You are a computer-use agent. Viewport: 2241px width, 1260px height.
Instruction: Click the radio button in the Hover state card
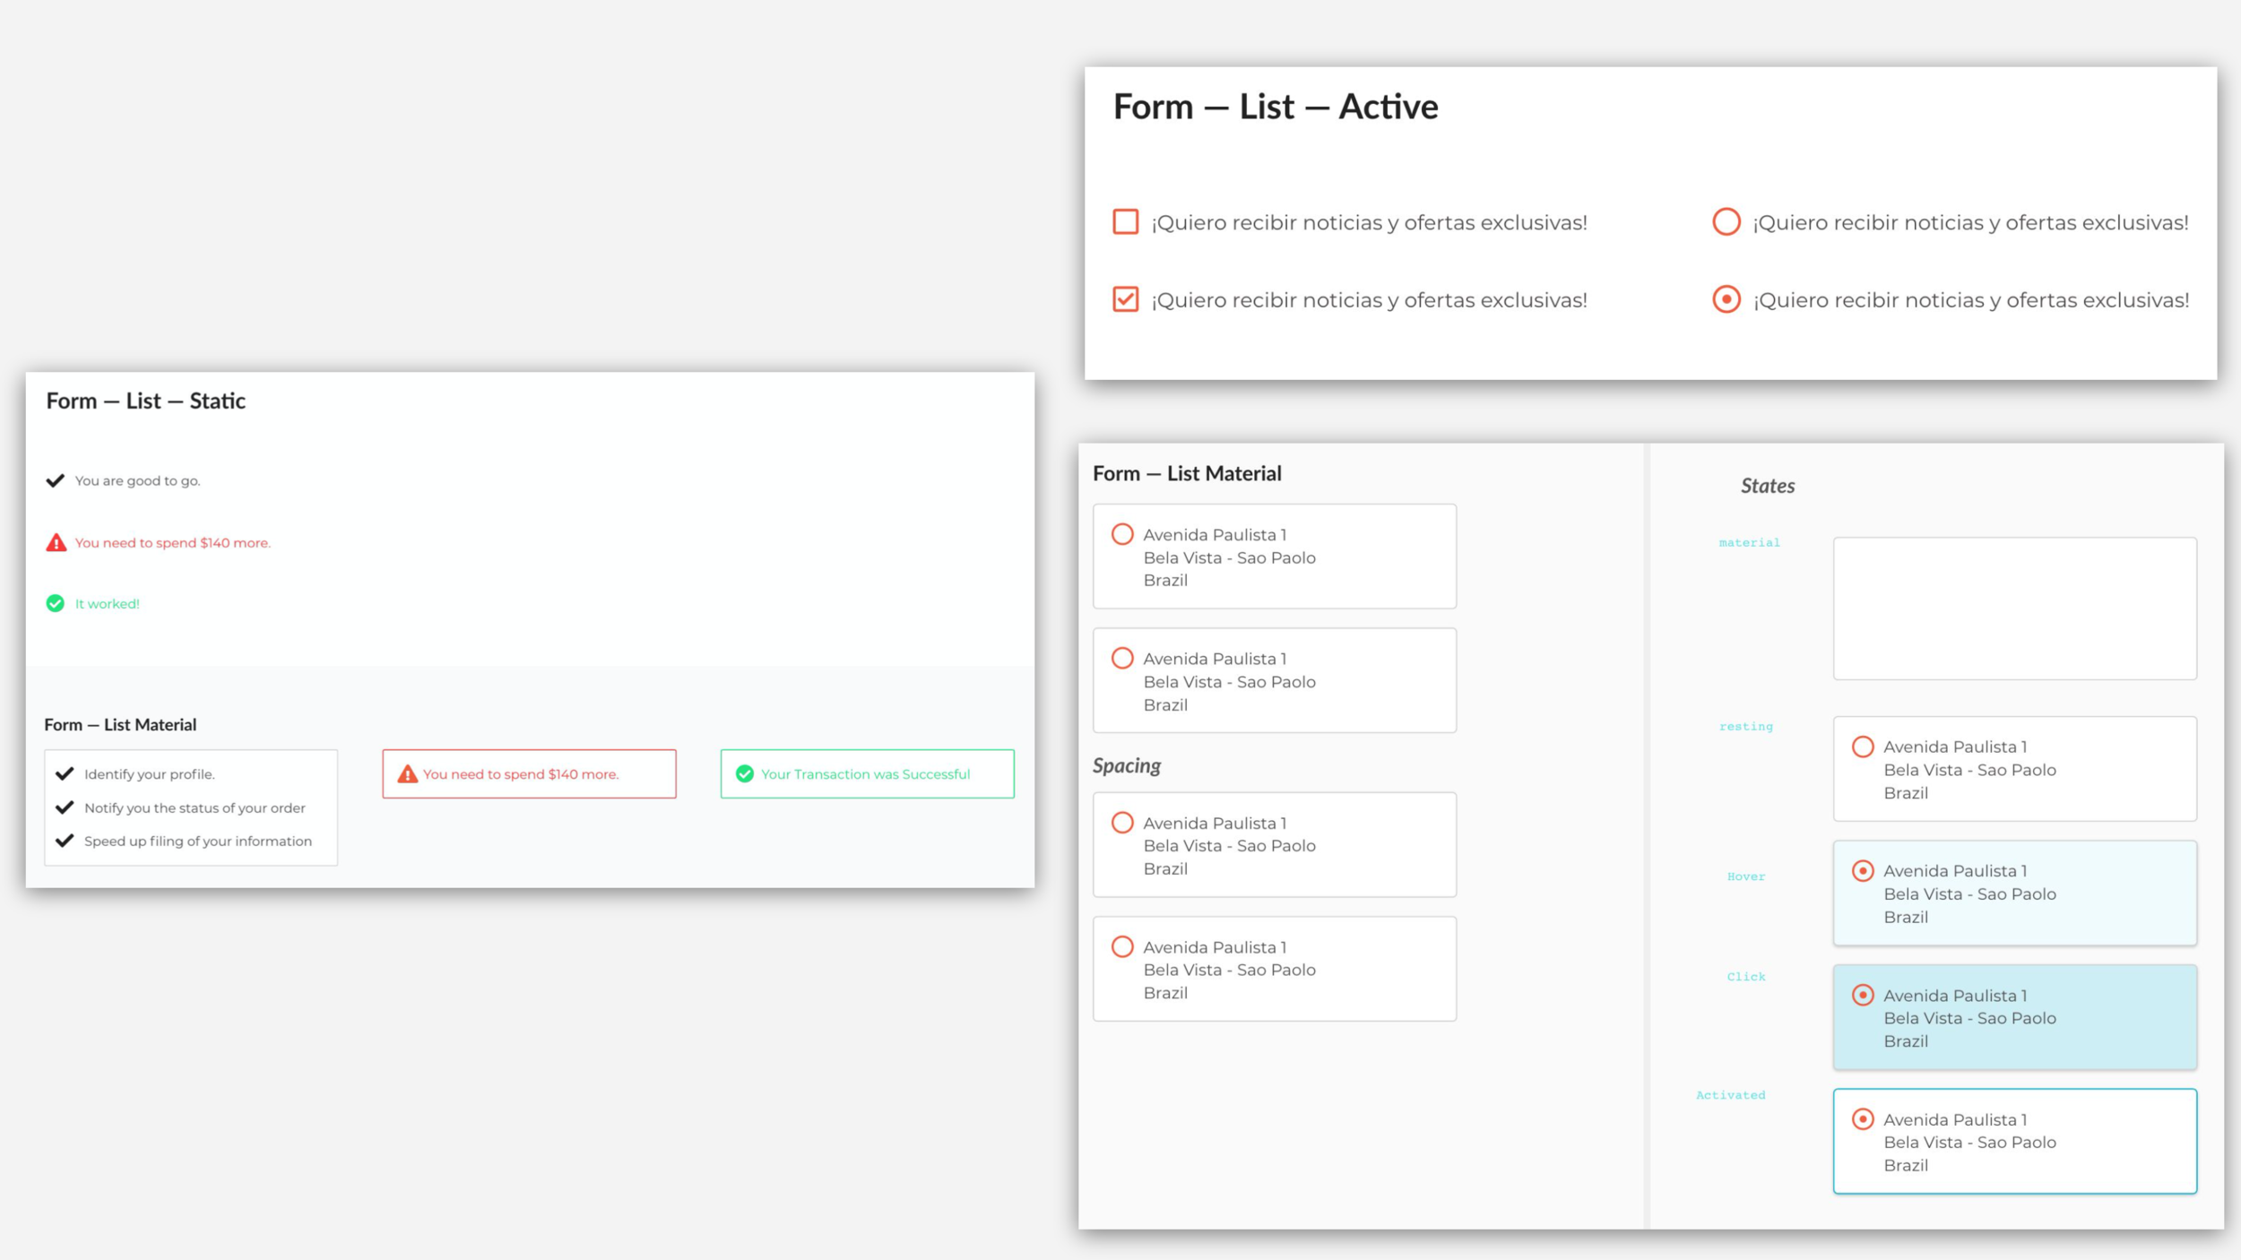1863,871
